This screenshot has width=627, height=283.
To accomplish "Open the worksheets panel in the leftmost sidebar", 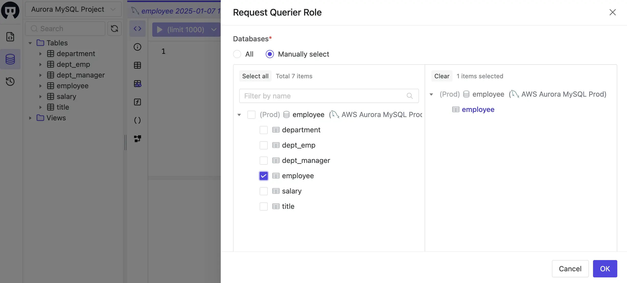I will (10, 36).
